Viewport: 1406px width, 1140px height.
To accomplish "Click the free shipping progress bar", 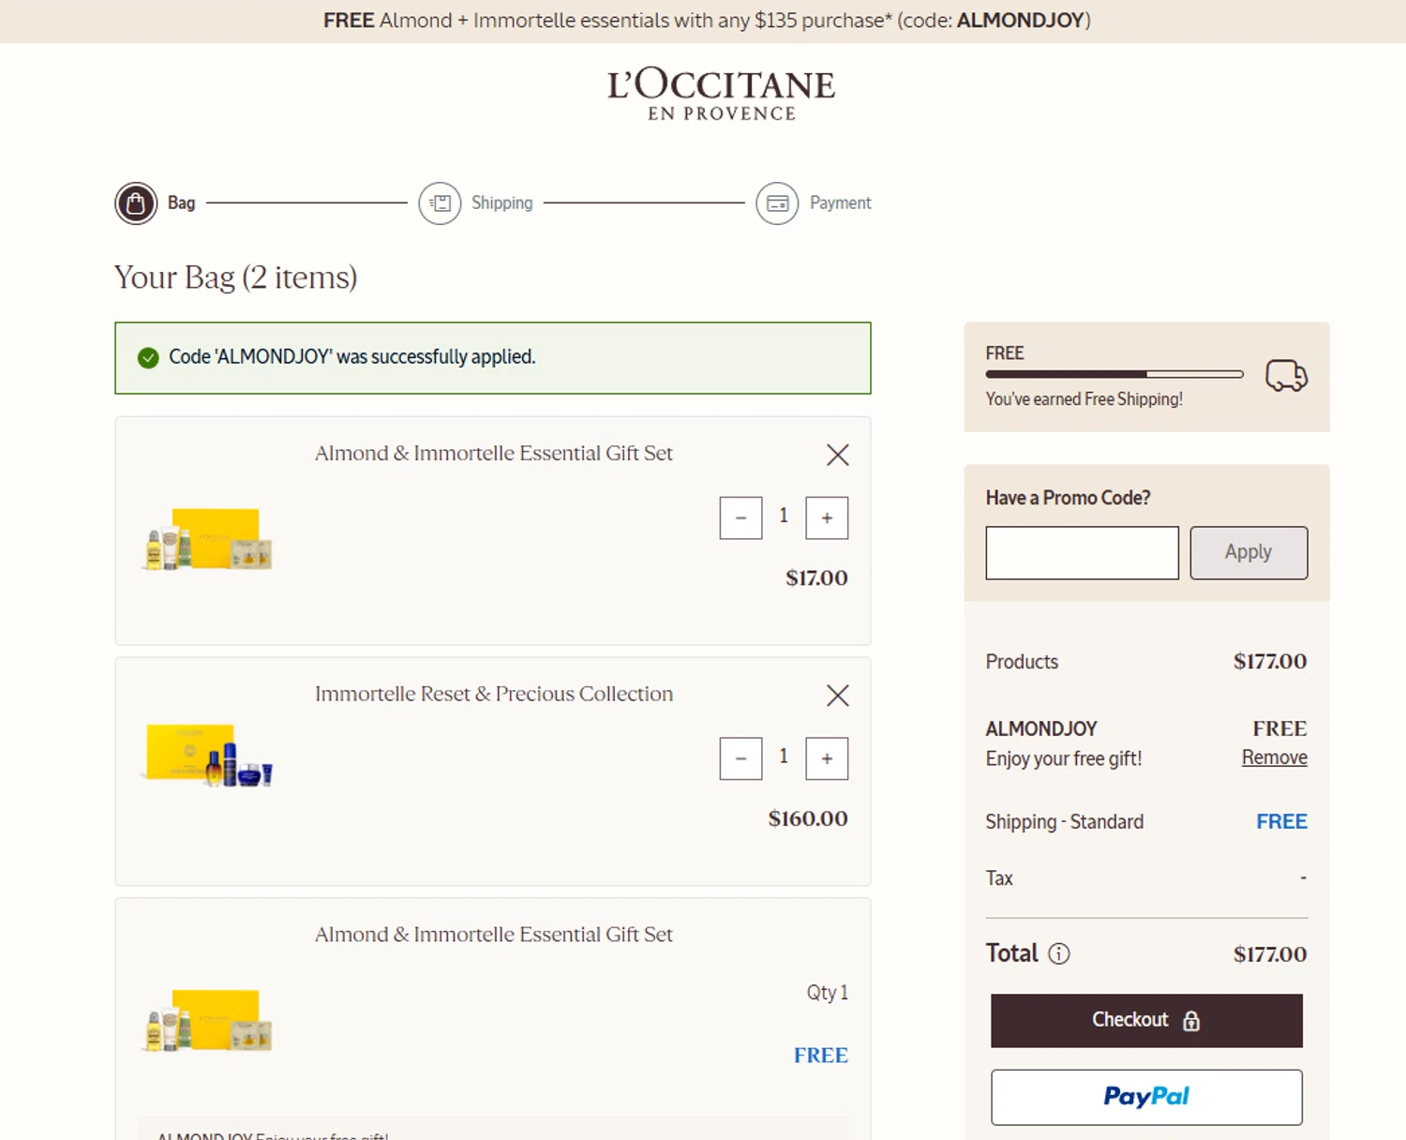I will 1114,374.
